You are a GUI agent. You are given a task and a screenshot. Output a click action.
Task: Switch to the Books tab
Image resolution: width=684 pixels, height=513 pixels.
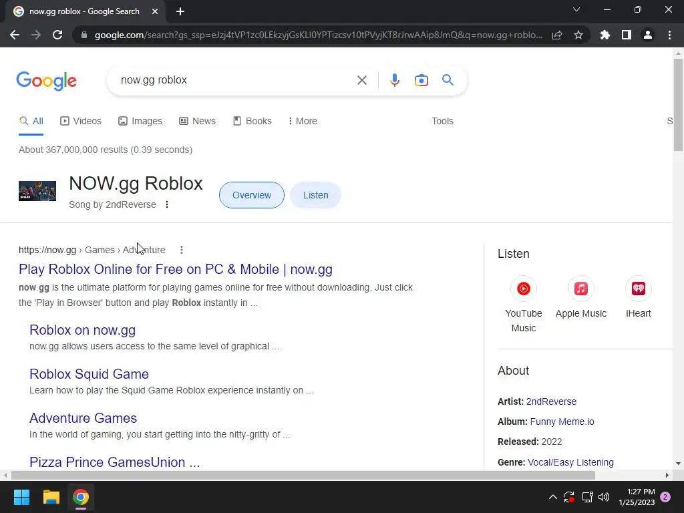coord(252,122)
